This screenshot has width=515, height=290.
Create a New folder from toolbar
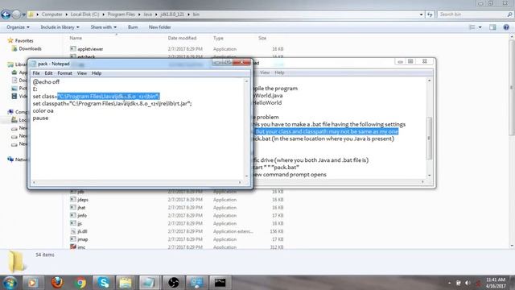tap(159, 27)
